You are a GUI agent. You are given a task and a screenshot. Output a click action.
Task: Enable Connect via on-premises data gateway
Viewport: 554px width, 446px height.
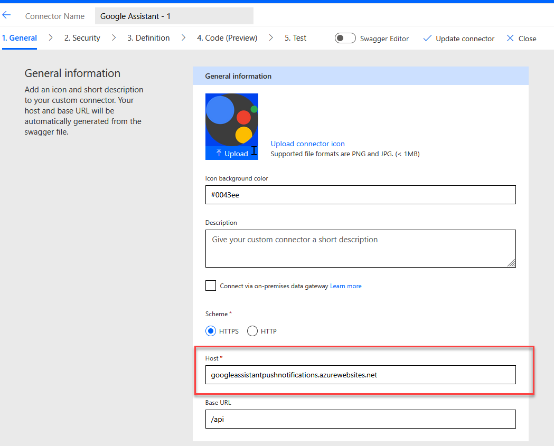[211, 286]
